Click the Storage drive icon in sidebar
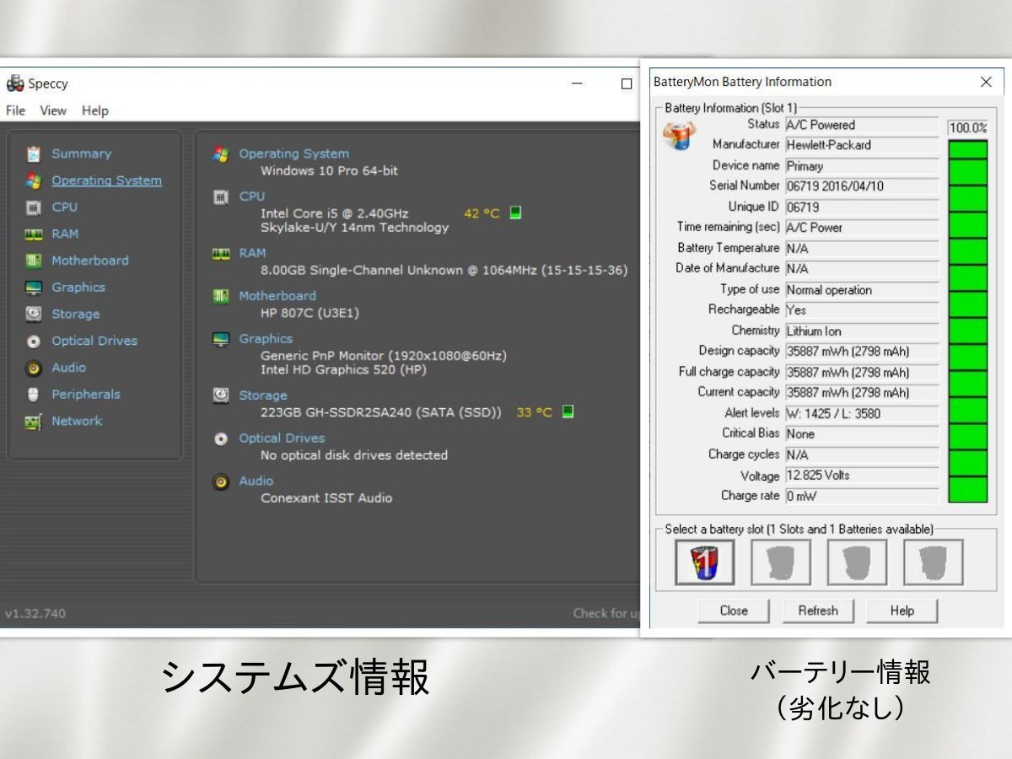 tap(34, 314)
